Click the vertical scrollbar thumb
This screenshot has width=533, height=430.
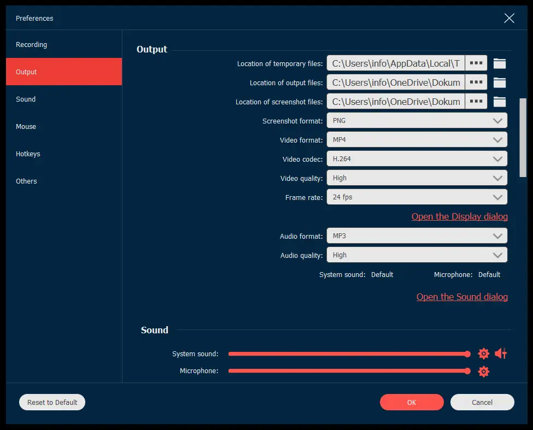click(523, 138)
